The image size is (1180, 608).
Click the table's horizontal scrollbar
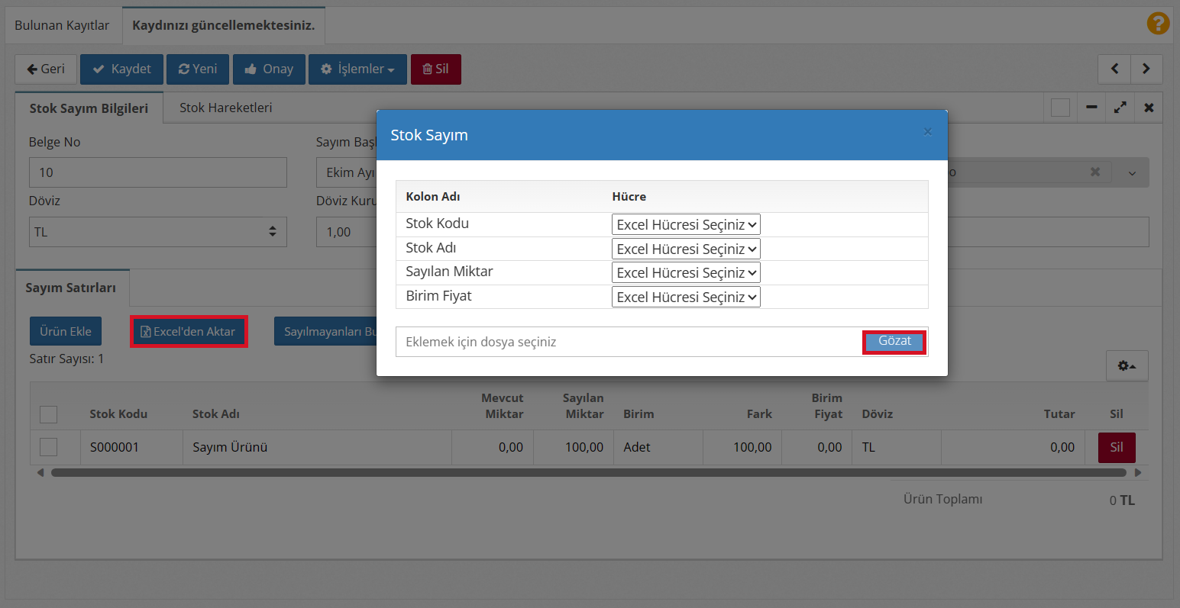pos(588,473)
